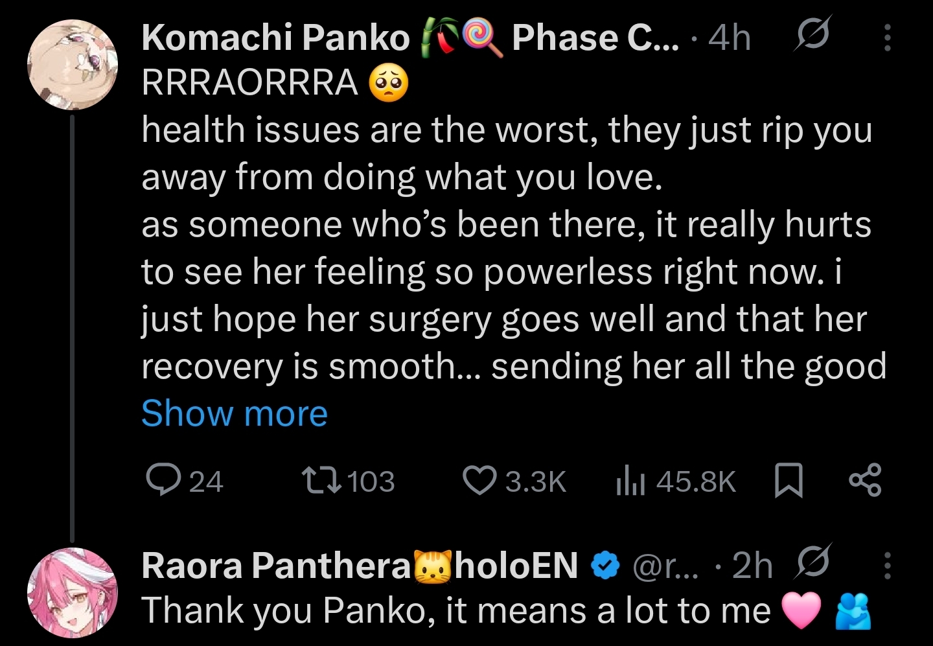Open Komachi Panko's profile picture

pyautogui.click(x=73, y=65)
